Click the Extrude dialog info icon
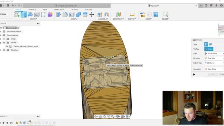 click(x=194, y=75)
